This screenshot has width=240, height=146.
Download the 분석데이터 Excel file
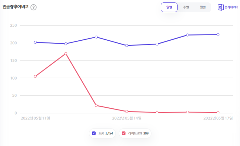point(228,7)
